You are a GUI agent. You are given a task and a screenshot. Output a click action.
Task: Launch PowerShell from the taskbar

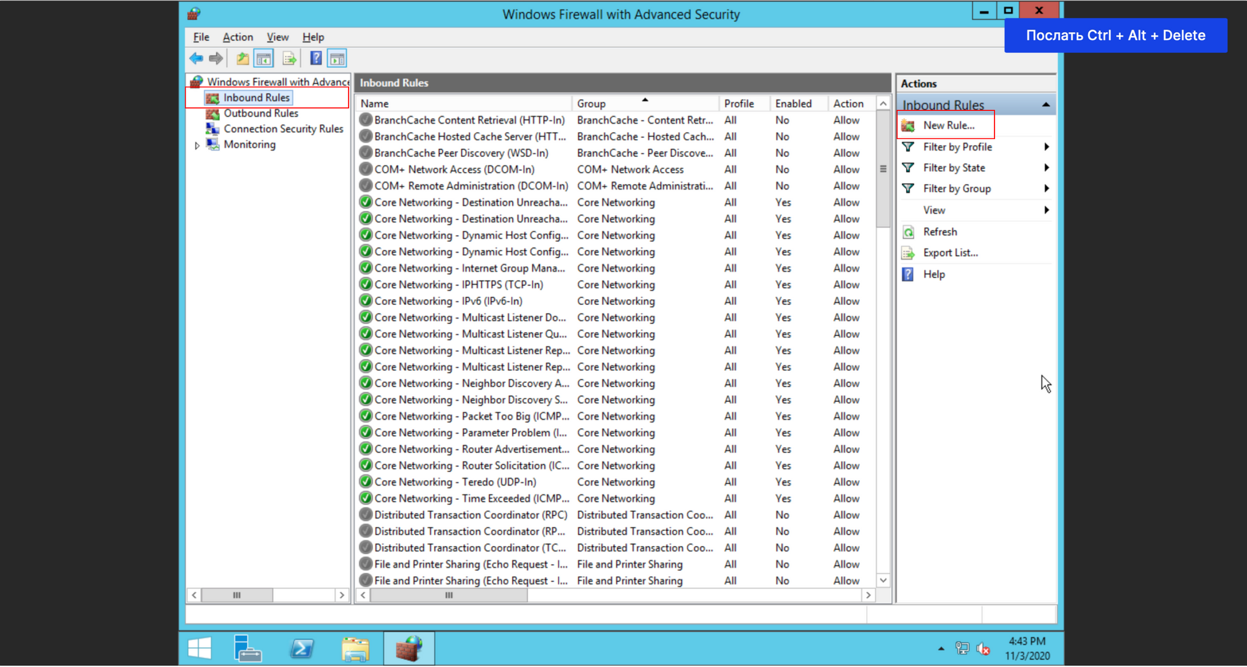coord(302,648)
